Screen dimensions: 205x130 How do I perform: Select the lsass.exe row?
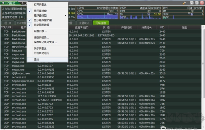101,50
